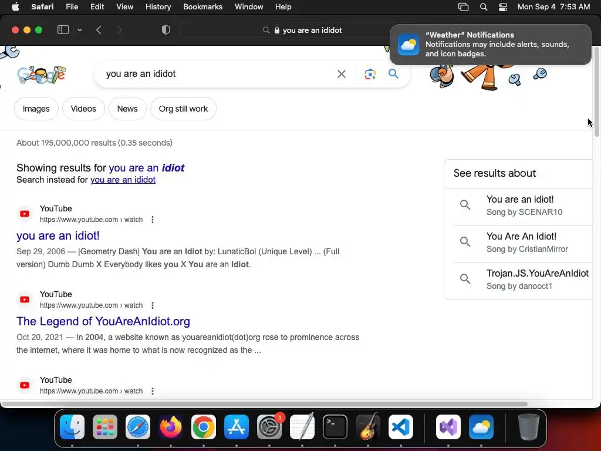Image resolution: width=601 pixels, height=451 pixels.
Task: Open the Safari menu
Action: (x=42, y=7)
